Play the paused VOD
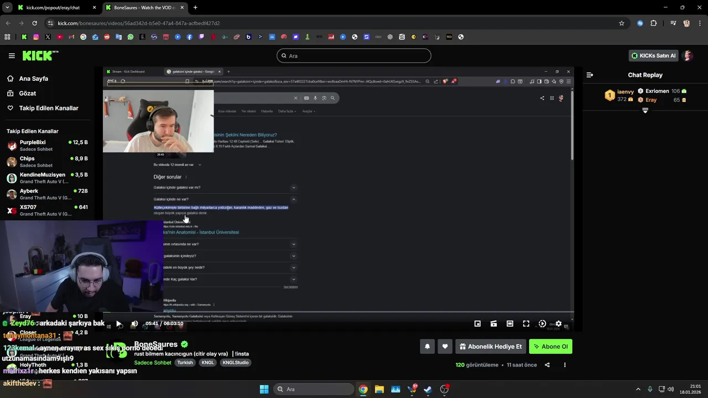 (x=118, y=323)
